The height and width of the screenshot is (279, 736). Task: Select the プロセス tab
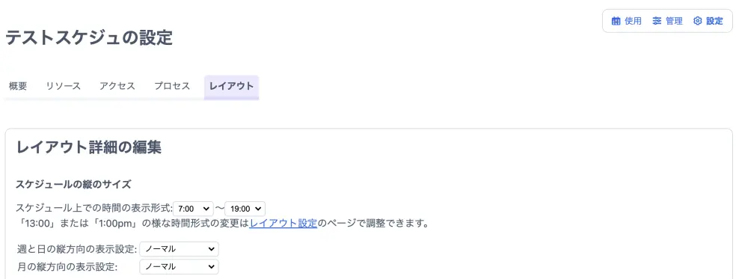pos(172,86)
